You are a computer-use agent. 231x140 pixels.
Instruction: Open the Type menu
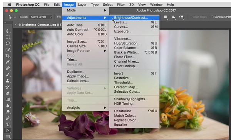coord(95,5)
